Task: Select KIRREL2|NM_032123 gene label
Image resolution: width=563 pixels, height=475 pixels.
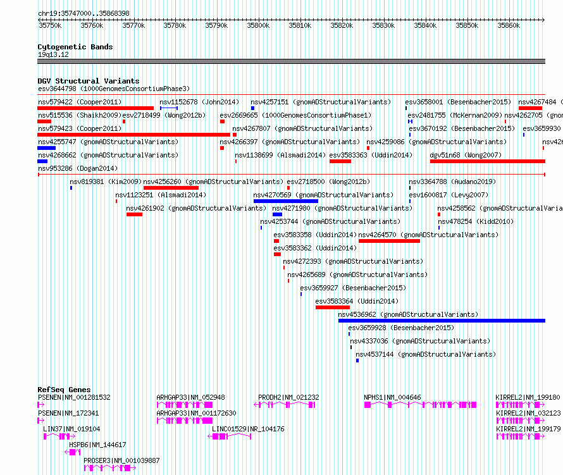Action: tap(528, 413)
